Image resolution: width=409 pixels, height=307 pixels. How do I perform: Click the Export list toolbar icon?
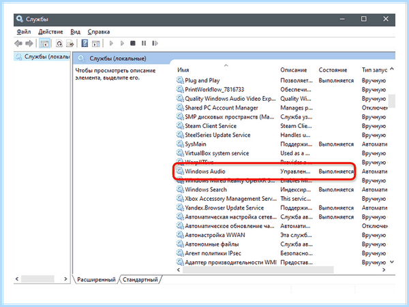point(70,43)
